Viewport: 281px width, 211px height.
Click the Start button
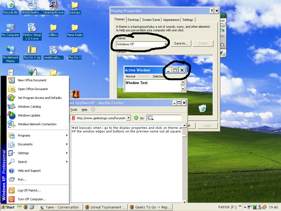8,207
